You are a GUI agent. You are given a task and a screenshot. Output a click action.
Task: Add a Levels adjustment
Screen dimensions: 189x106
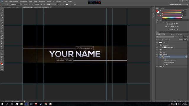[170, 24]
